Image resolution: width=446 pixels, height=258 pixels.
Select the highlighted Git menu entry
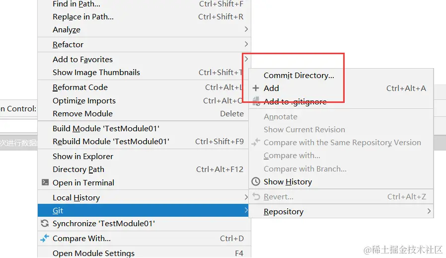pos(143,210)
